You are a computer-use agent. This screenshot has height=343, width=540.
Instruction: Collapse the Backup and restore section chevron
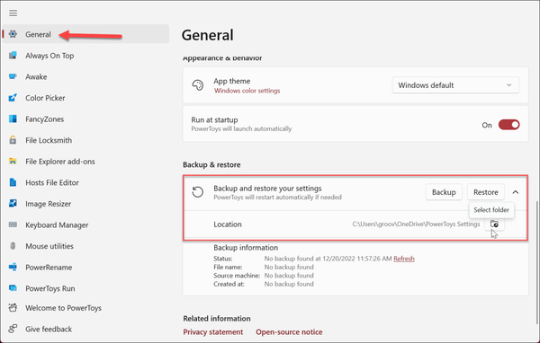click(x=515, y=192)
